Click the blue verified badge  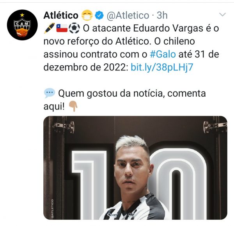(99, 15)
